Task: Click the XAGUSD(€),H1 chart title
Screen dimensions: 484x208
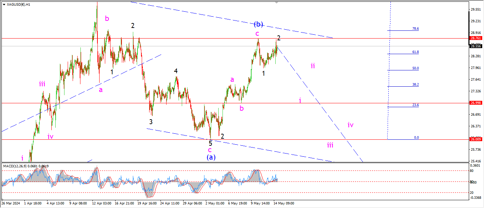Action: coord(18,4)
